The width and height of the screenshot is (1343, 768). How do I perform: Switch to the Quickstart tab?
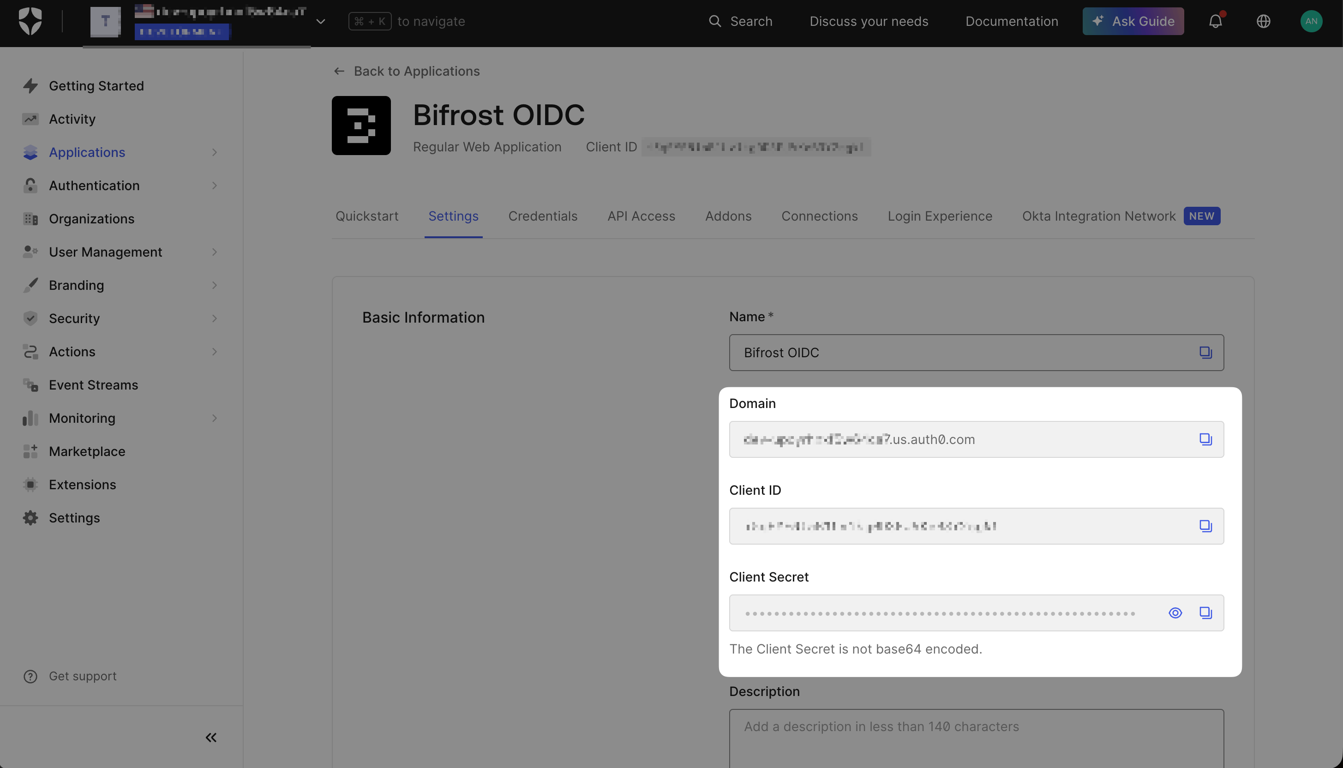click(x=367, y=216)
